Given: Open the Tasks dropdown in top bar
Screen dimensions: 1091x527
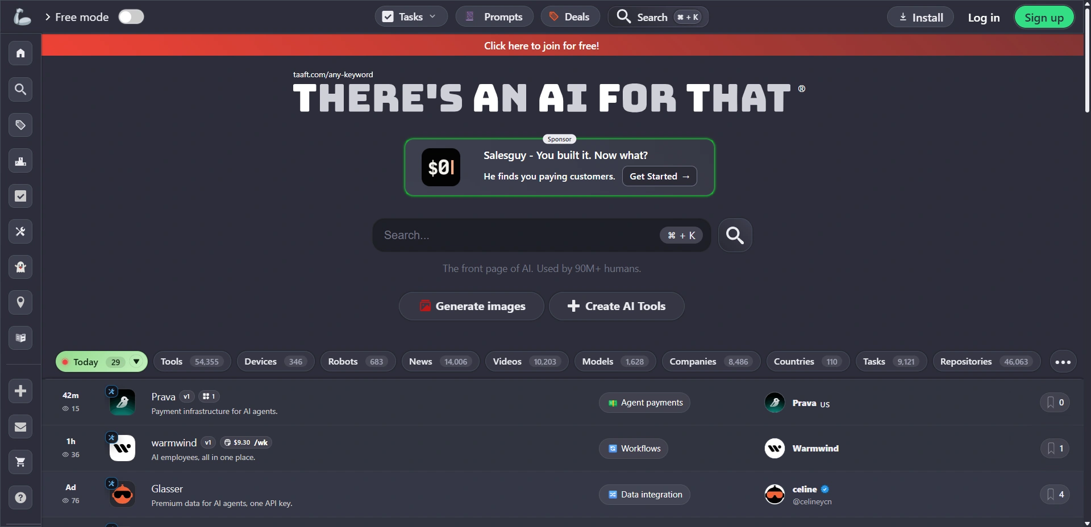Looking at the screenshot, I should 411,16.
